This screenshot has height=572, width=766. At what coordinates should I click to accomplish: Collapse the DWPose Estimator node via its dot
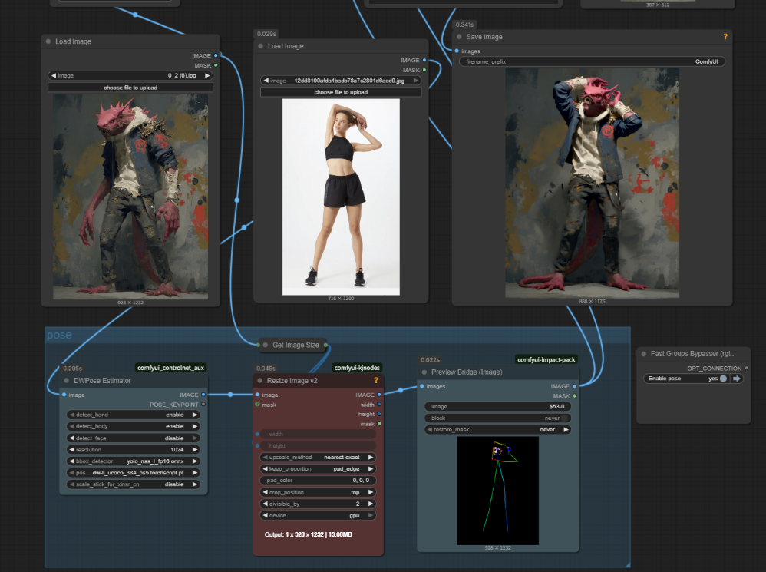[x=67, y=381]
